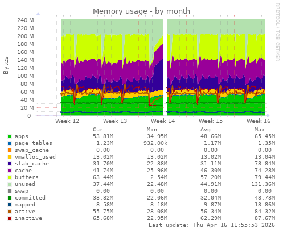Click the page_tables blue legend swatch

pyautogui.click(x=10, y=143)
